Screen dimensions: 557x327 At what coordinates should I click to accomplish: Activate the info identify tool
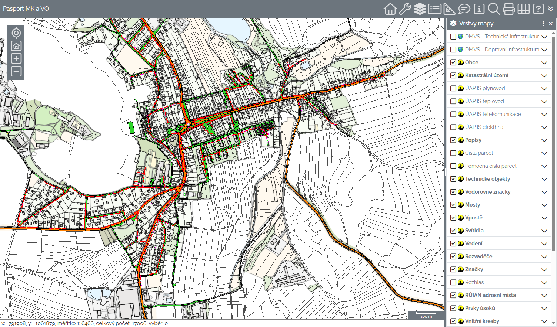(x=479, y=9)
